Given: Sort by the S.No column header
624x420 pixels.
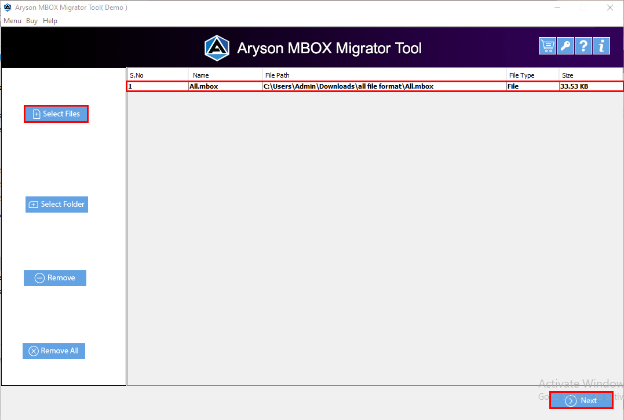Looking at the screenshot, I should pos(158,75).
